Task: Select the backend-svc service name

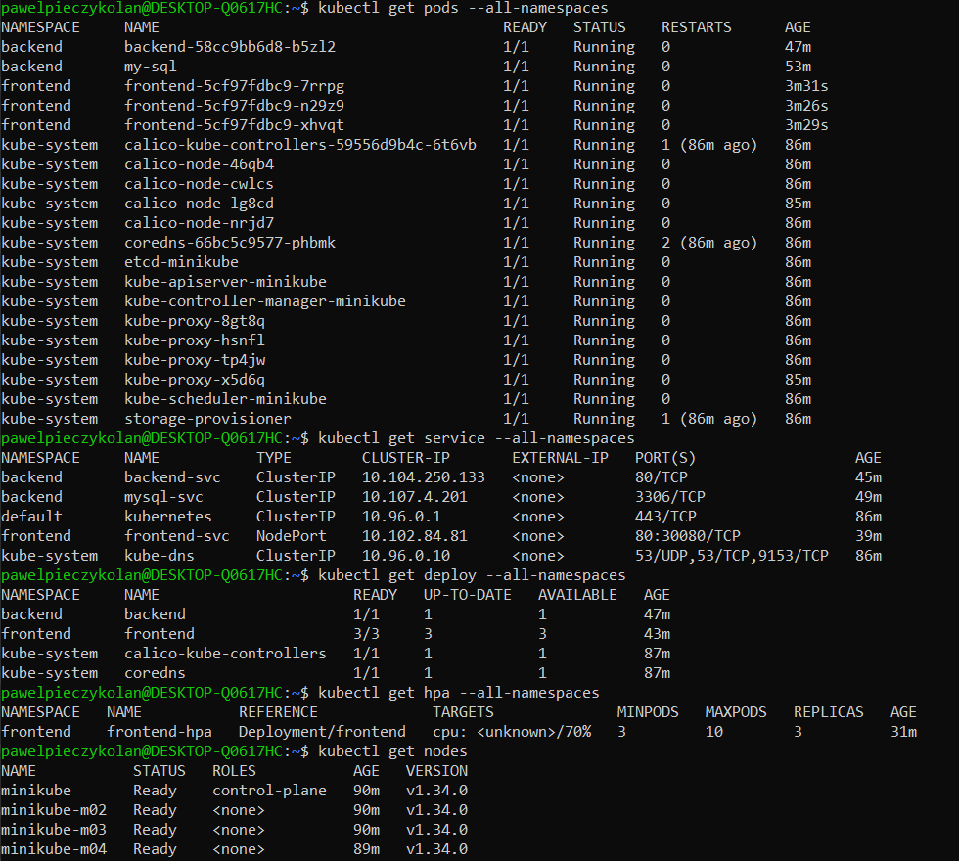Action: pyautogui.click(x=172, y=477)
